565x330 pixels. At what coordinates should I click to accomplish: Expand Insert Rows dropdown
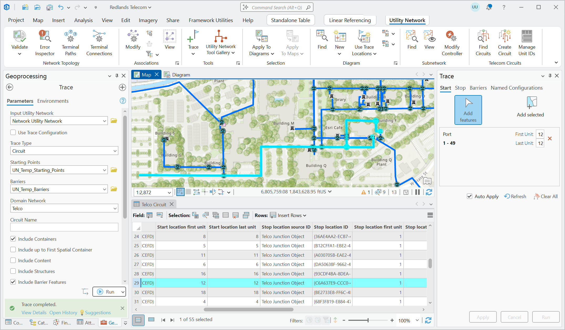click(305, 215)
